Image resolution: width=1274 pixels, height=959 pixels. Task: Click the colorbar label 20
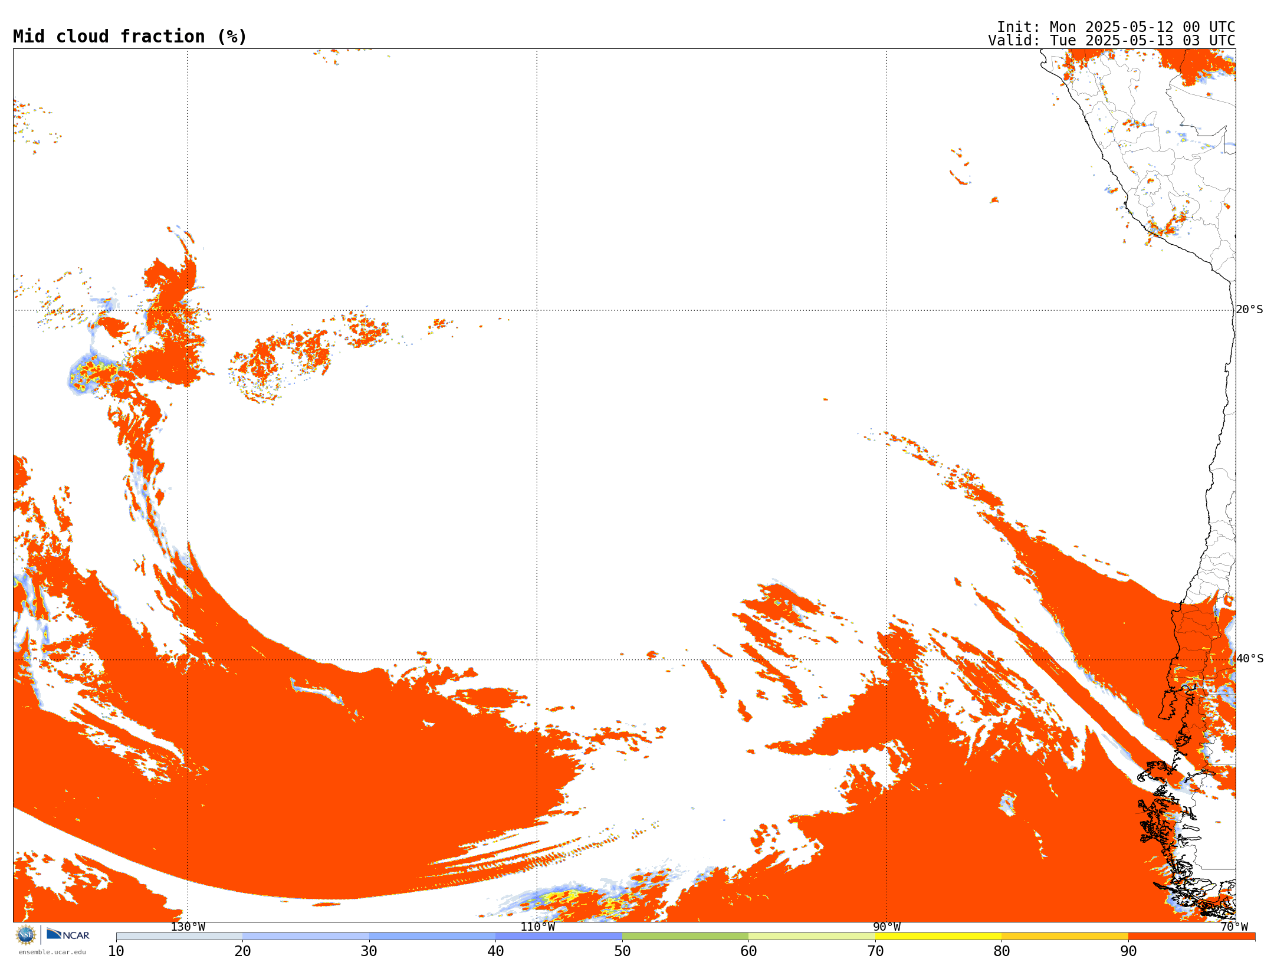242,951
